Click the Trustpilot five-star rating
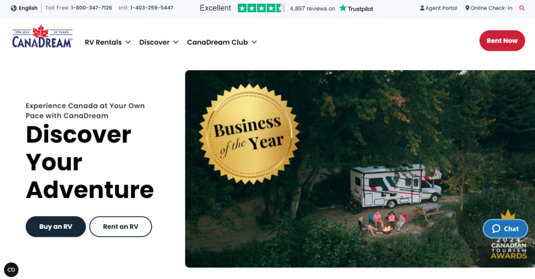Viewport: 535px width, 279px height. pos(261,8)
